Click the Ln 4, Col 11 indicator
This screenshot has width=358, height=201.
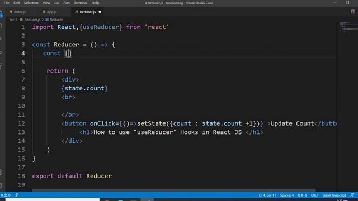267,195
